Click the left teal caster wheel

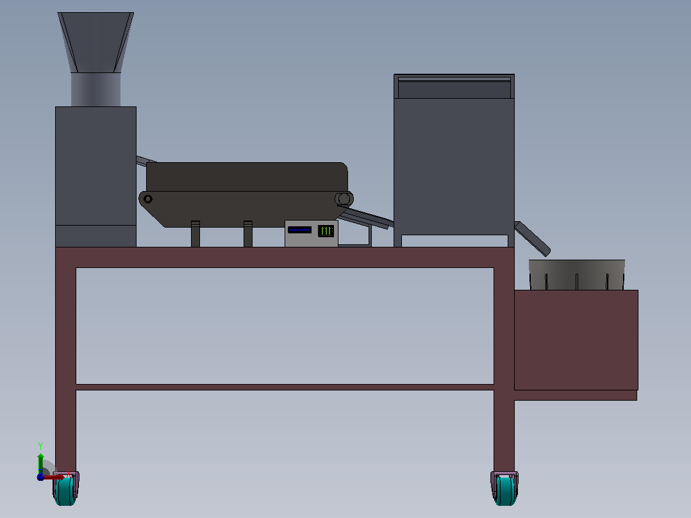(x=65, y=490)
